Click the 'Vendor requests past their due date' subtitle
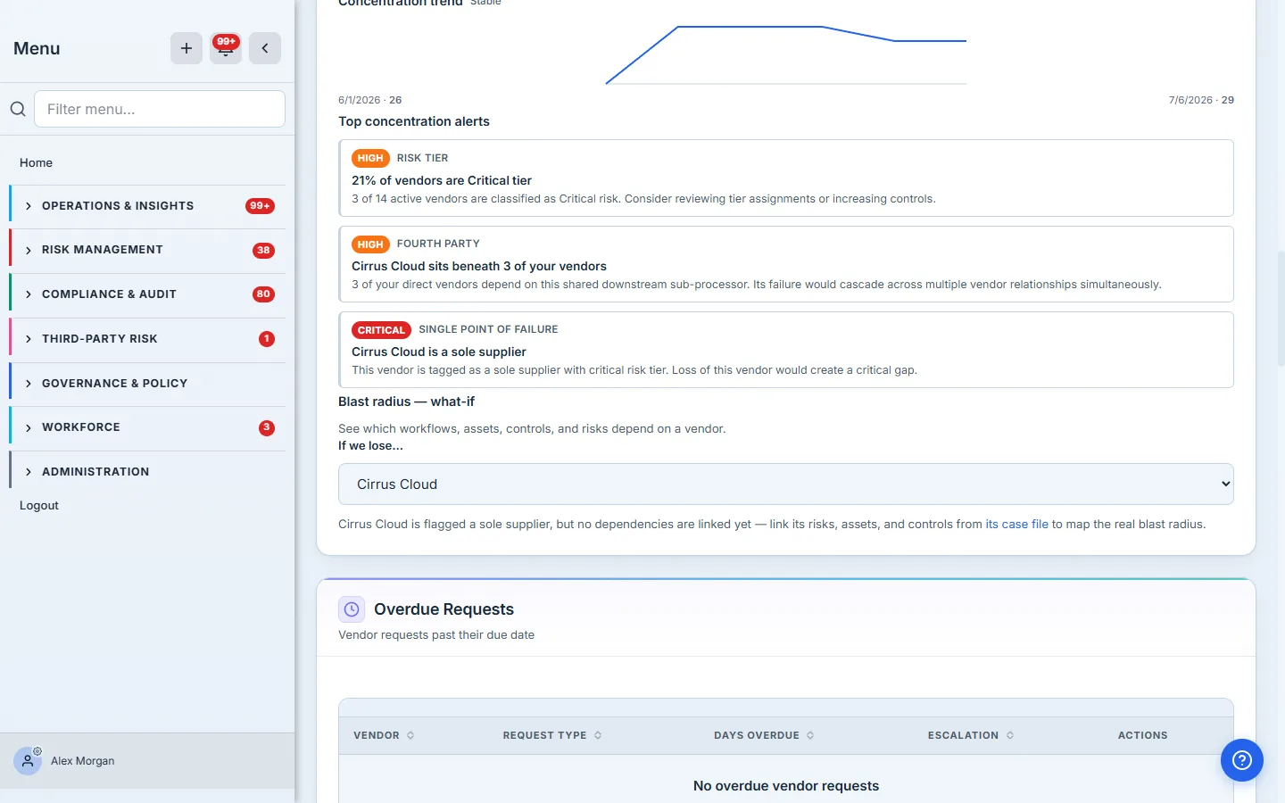The width and height of the screenshot is (1285, 803). 436,635
